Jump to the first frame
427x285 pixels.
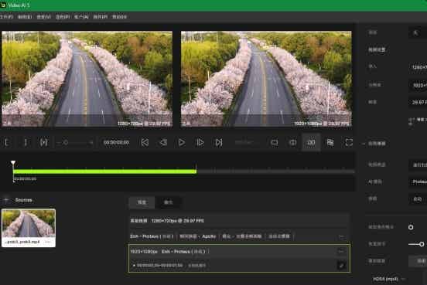145,142
